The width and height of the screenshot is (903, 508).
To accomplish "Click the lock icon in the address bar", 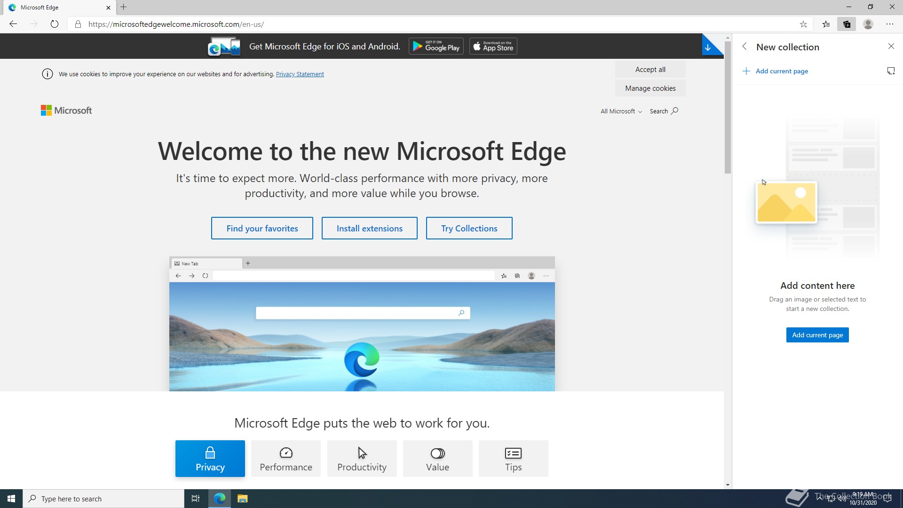I will pyautogui.click(x=78, y=24).
